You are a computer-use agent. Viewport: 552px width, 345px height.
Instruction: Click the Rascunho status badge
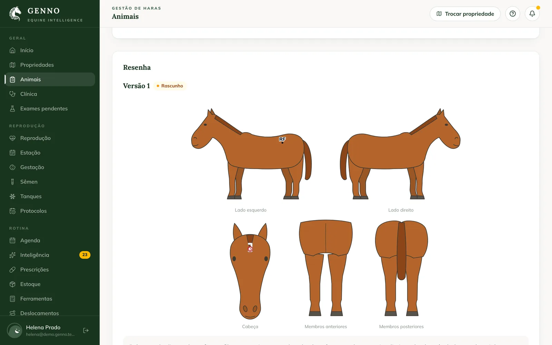click(x=170, y=86)
